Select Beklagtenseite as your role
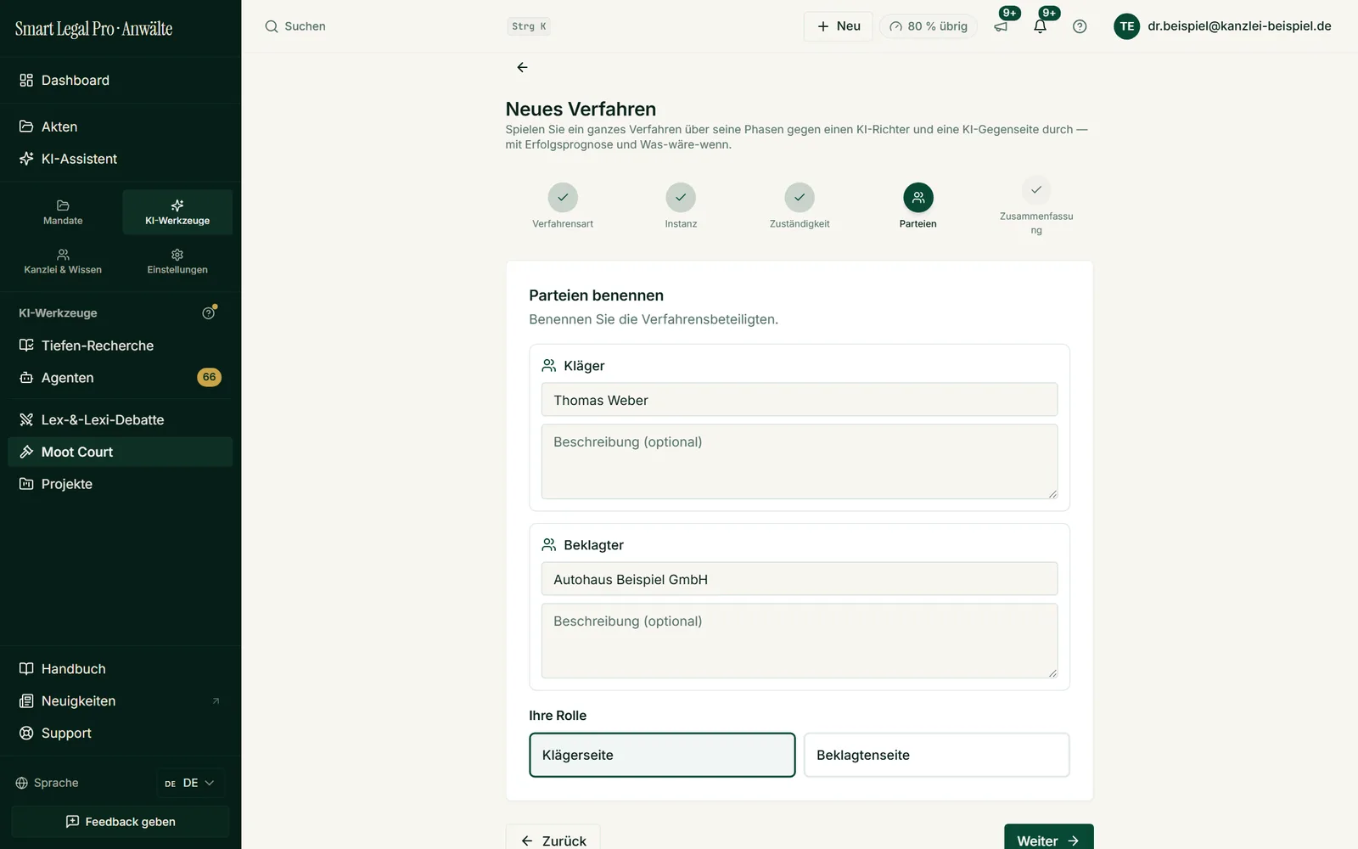 (937, 755)
